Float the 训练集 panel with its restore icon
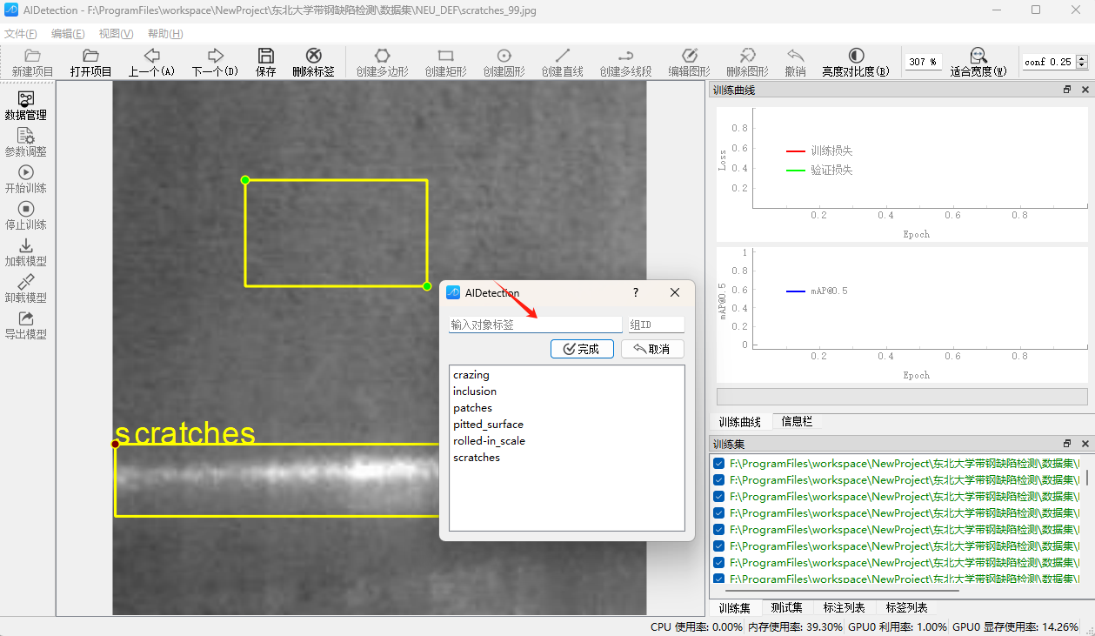The width and height of the screenshot is (1095, 636). point(1067,443)
